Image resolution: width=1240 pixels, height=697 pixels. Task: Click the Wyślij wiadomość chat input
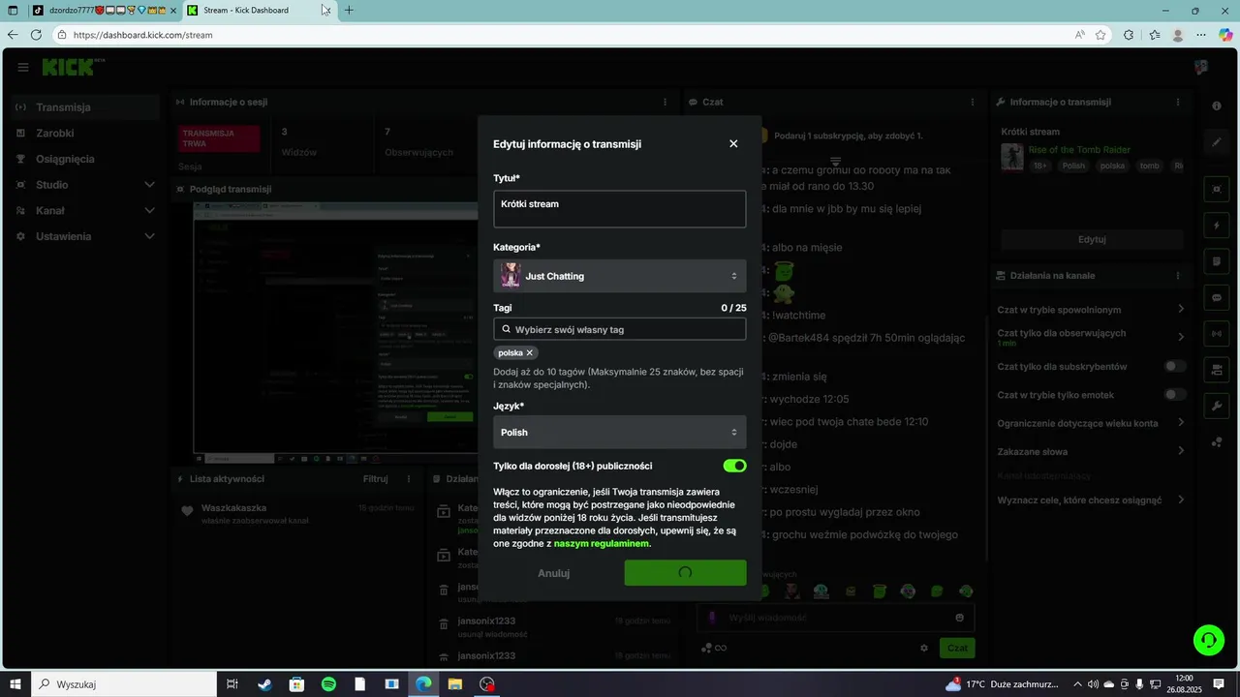coord(836,618)
